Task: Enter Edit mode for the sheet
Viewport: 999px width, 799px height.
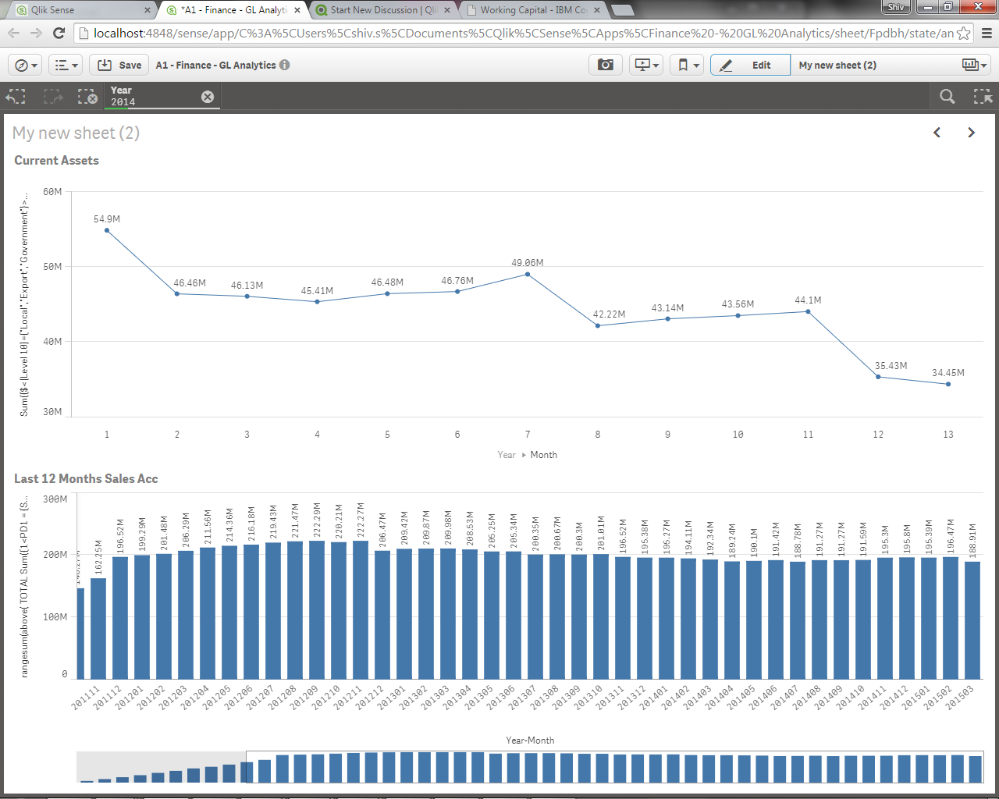Action: (x=750, y=65)
